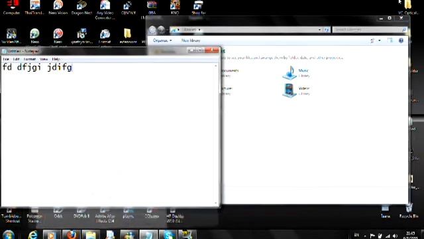The image size is (424, 239).
Task: Open Skype from the taskbar
Action: coord(168,234)
